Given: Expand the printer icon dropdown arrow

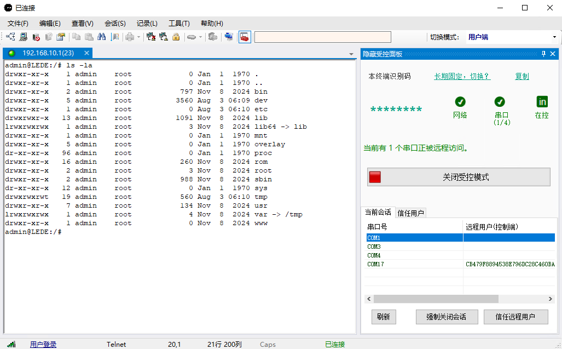Looking at the screenshot, I should click(x=138, y=37).
